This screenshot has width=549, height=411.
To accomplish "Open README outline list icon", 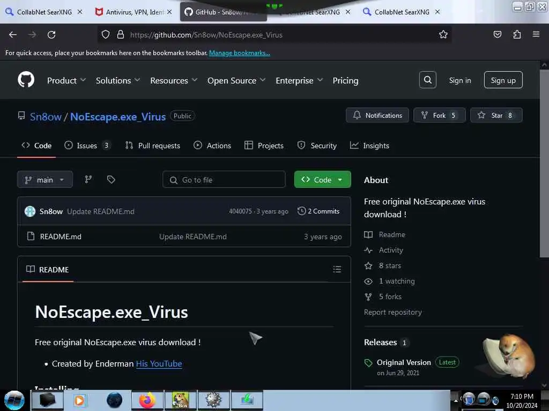I will [x=337, y=269].
